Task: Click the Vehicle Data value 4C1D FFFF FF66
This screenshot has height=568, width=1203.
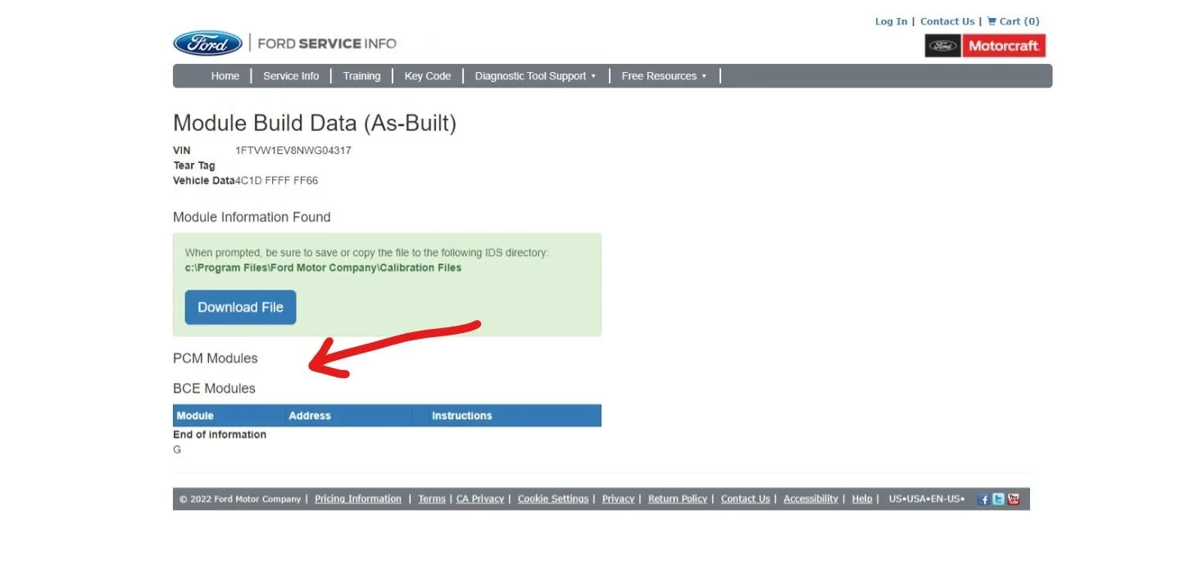Action: click(277, 180)
